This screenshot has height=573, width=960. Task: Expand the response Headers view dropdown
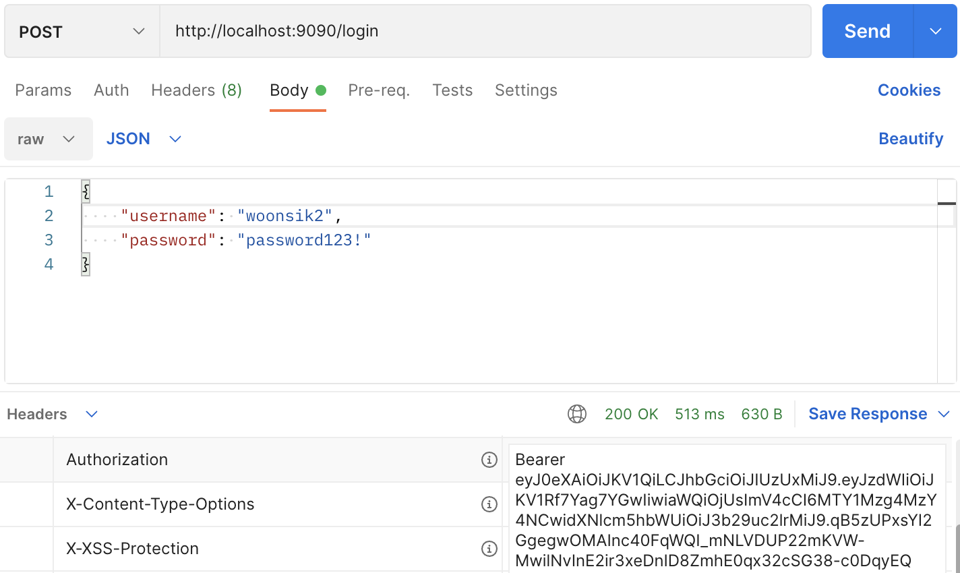pos(92,414)
